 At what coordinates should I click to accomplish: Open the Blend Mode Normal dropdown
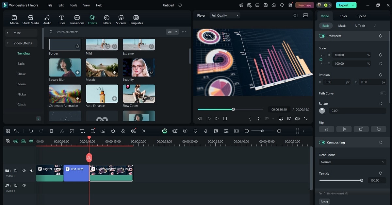[352, 162]
